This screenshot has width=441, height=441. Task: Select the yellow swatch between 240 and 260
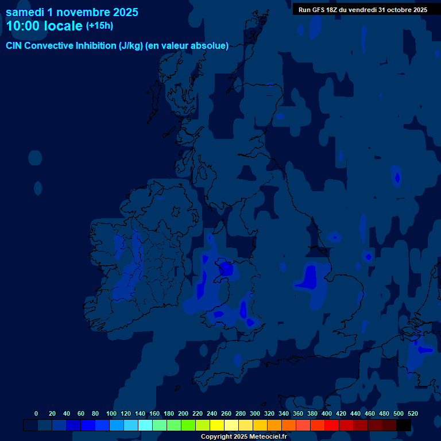(x=217, y=425)
